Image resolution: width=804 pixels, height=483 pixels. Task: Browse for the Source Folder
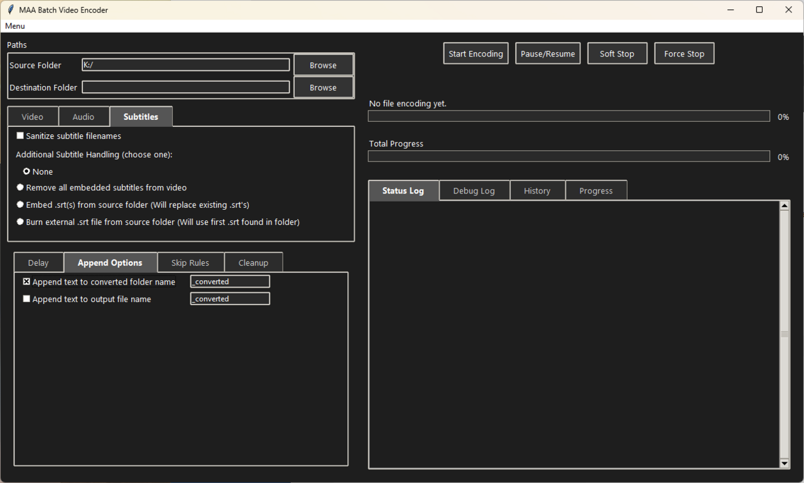(x=323, y=65)
